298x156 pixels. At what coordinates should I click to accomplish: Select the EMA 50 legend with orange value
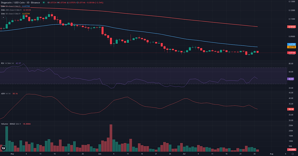(16, 14)
